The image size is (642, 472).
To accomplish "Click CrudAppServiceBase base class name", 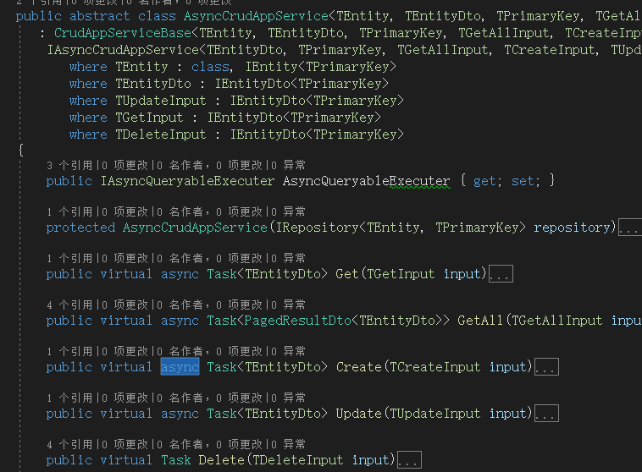I will (x=123, y=33).
